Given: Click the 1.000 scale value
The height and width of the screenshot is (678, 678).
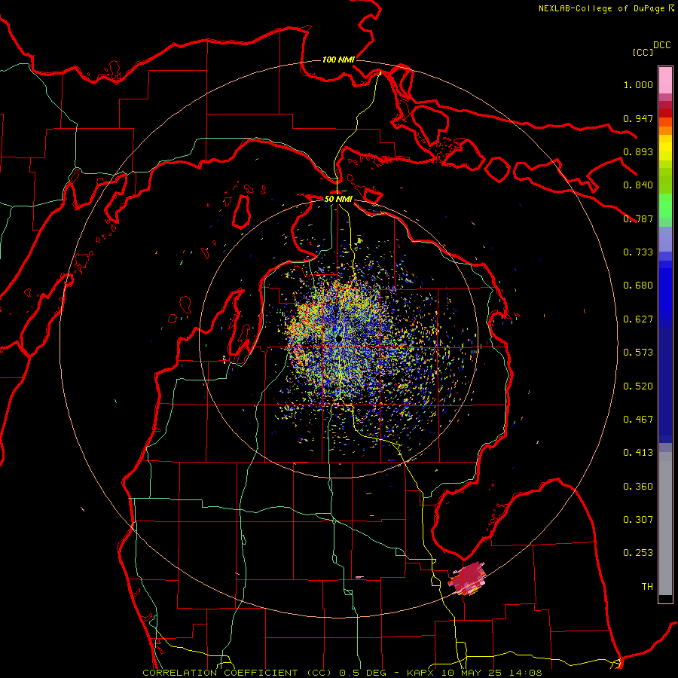Looking at the screenshot, I should click(x=638, y=84).
